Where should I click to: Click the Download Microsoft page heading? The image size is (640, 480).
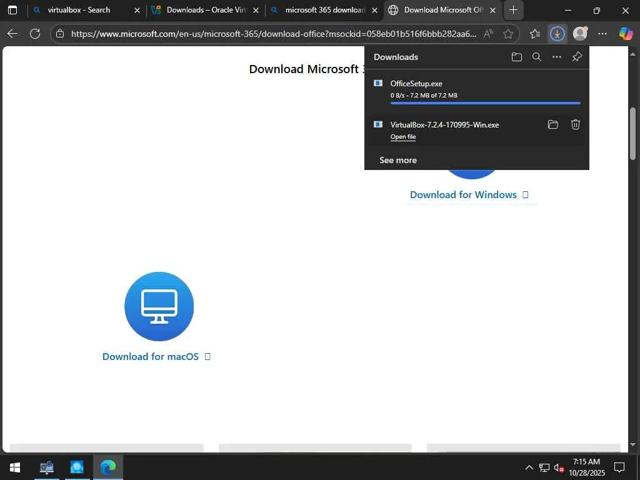(306, 69)
